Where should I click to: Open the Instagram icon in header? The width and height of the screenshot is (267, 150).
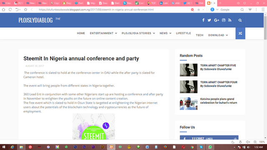point(224,20)
